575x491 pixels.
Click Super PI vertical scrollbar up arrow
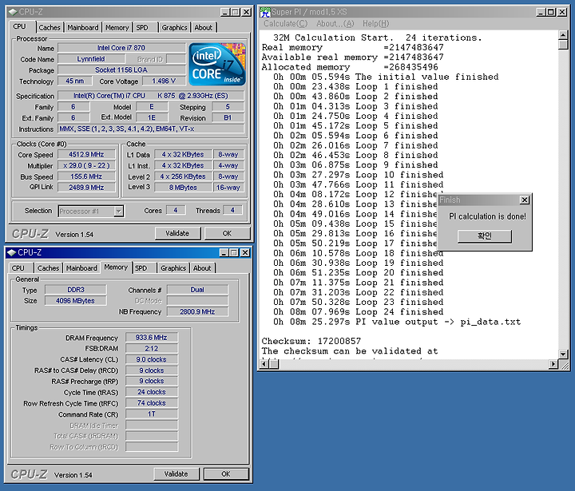pyautogui.click(x=563, y=35)
